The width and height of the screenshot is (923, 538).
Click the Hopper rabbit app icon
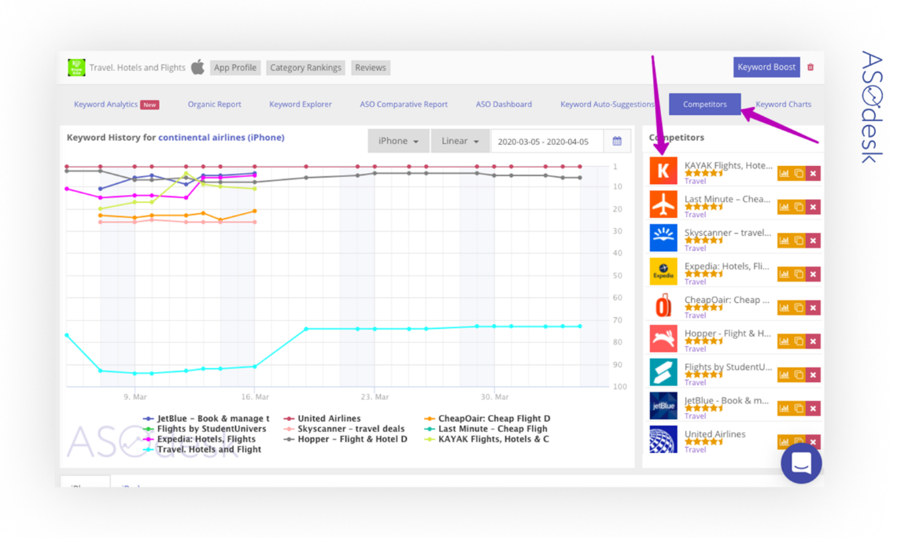663,338
